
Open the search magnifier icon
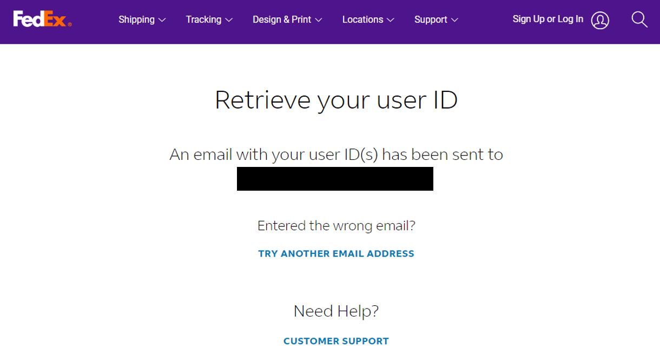(x=639, y=20)
